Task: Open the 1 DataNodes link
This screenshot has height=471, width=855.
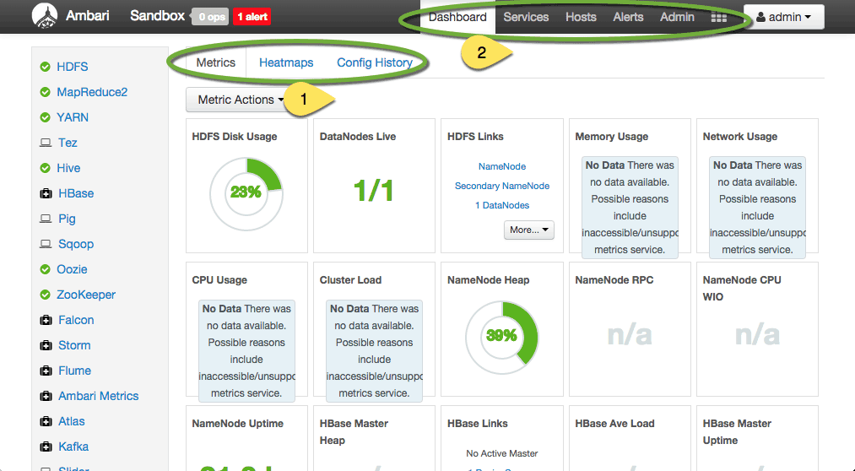Action: pyautogui.click(x=502, y=205)
